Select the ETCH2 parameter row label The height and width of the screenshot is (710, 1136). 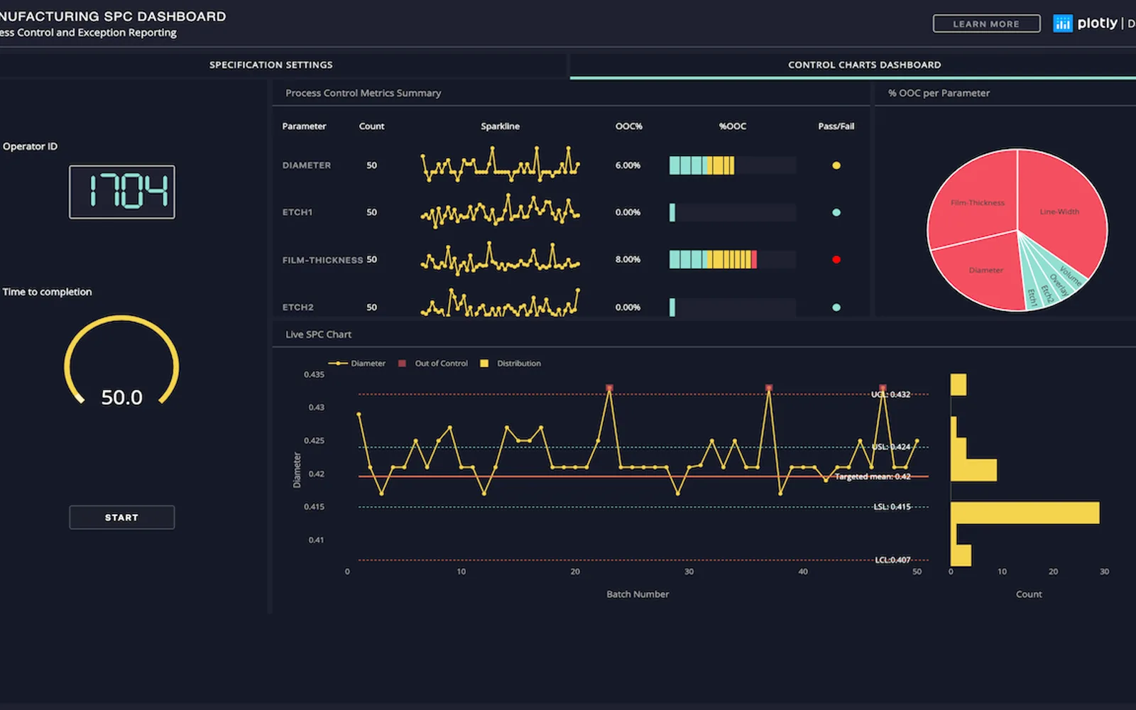297,307
